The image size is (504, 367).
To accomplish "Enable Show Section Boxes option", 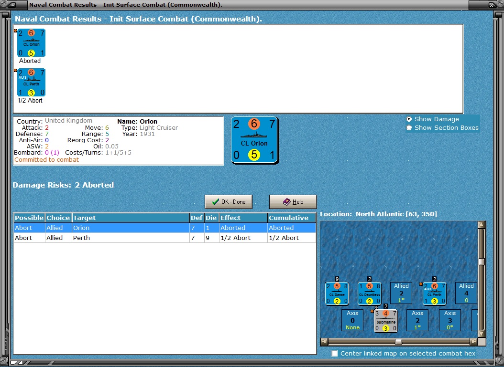I will [442, 128].
